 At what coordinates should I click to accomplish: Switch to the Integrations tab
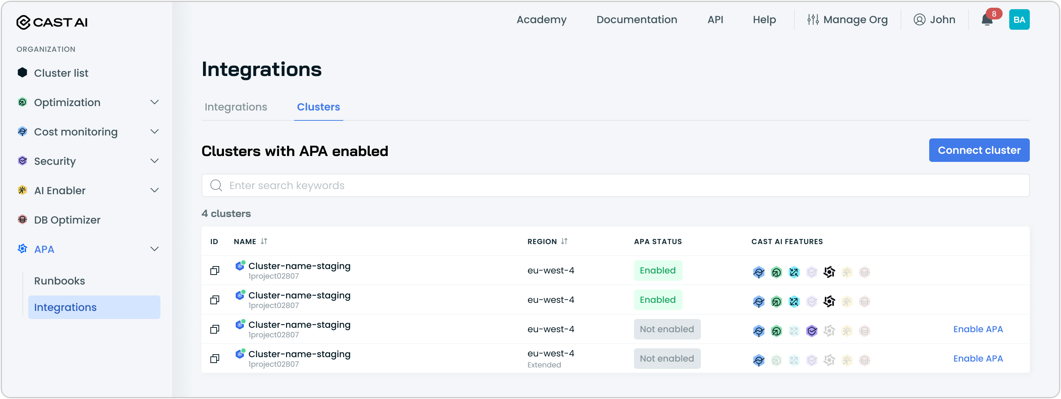pyautogui.click(x=236, y=107)
